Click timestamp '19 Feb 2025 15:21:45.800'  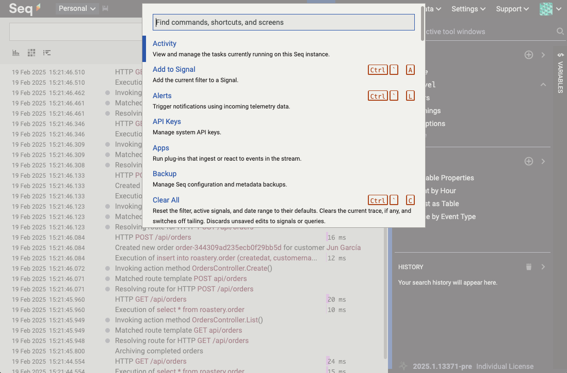pyautogui.click(x=48, y=351)
